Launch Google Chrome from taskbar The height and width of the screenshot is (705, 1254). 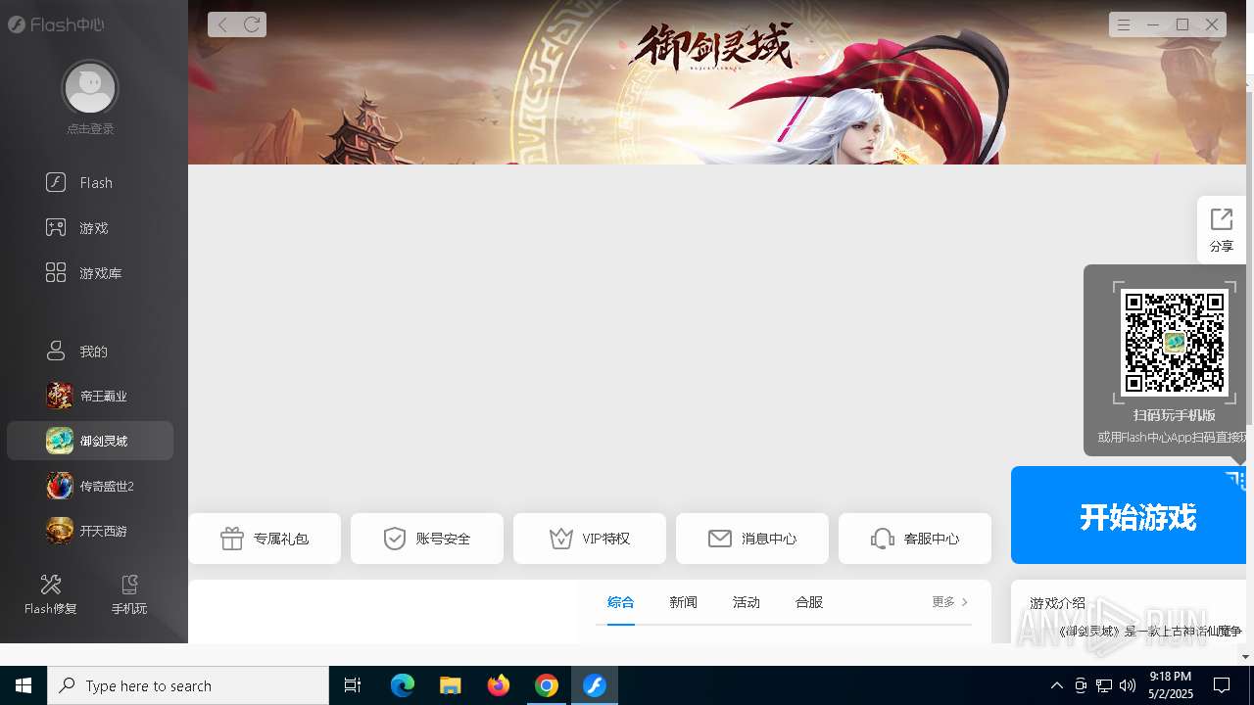click(x=547, y=685)
